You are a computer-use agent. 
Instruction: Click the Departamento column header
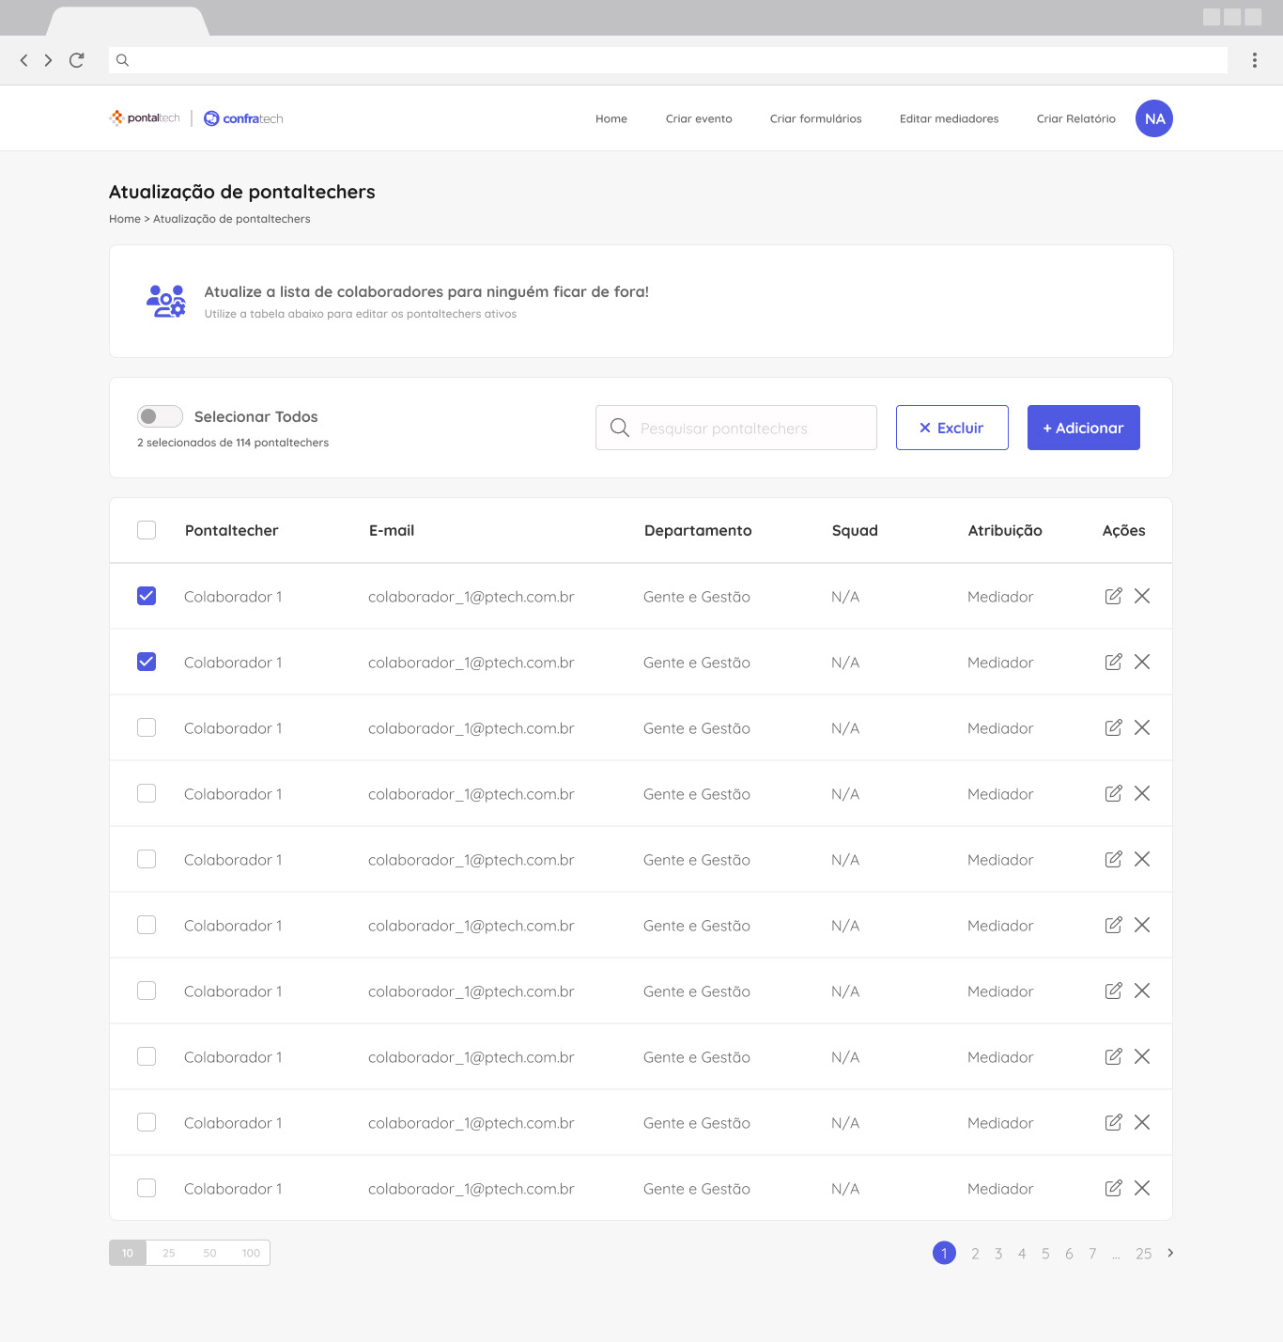(x=698, y=530)
